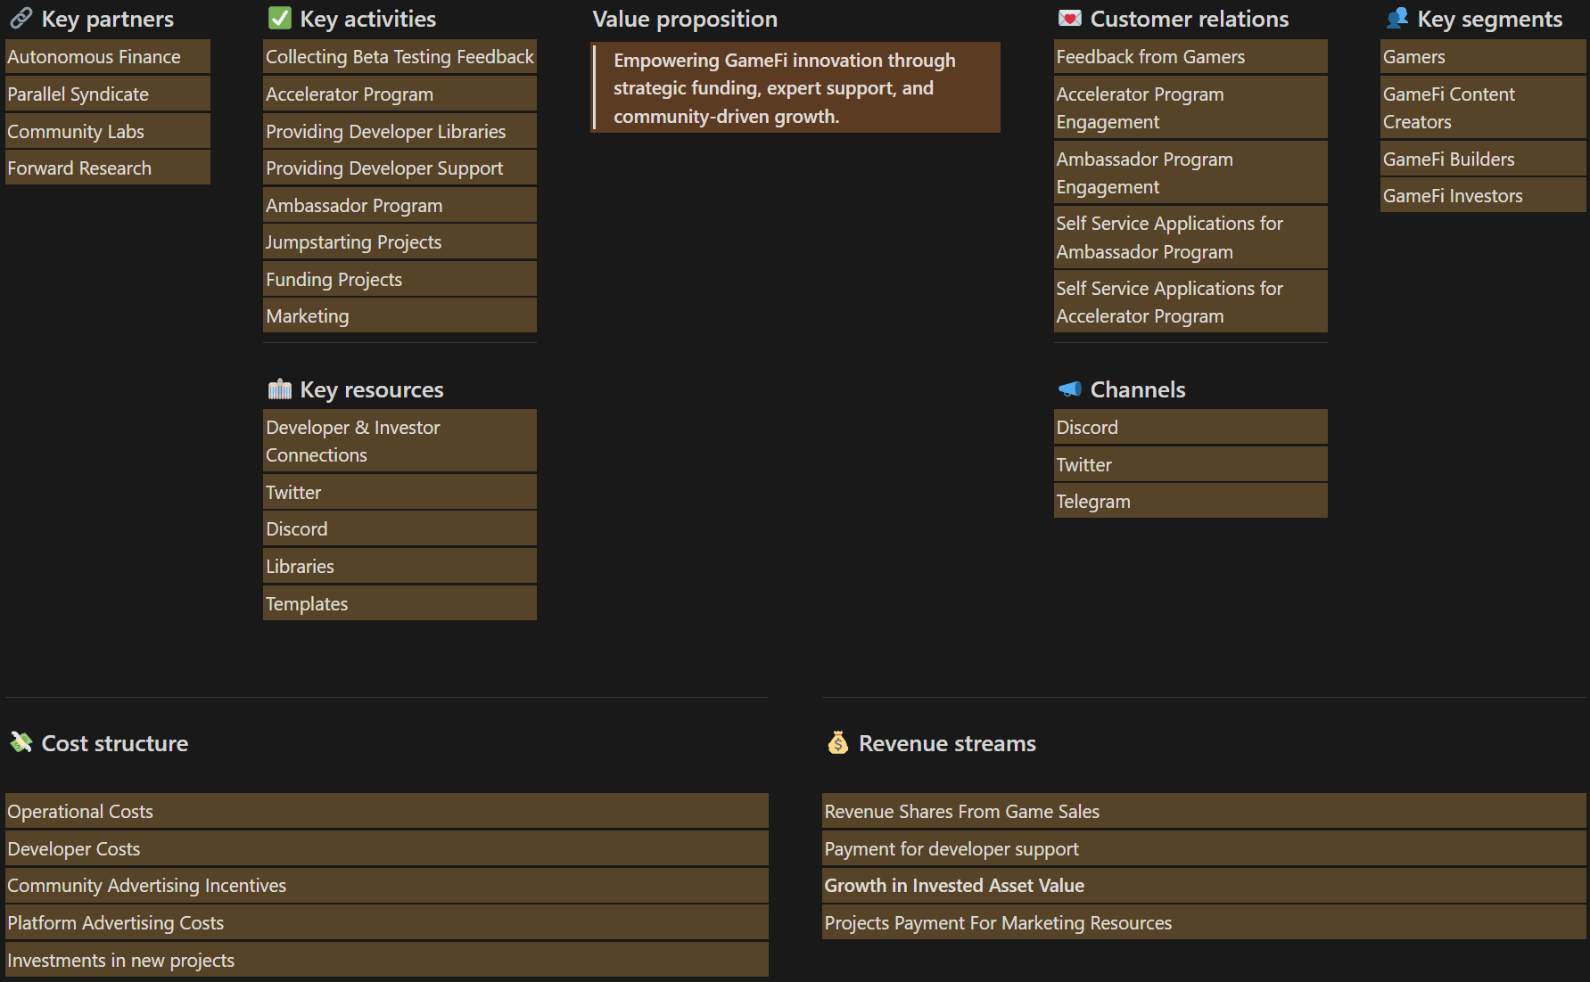The height and width of the screenshot is (982, 1590).
Task: Click the green checkmark icon for Key activities
Action: pyautogui.click(x=279, y=18)
